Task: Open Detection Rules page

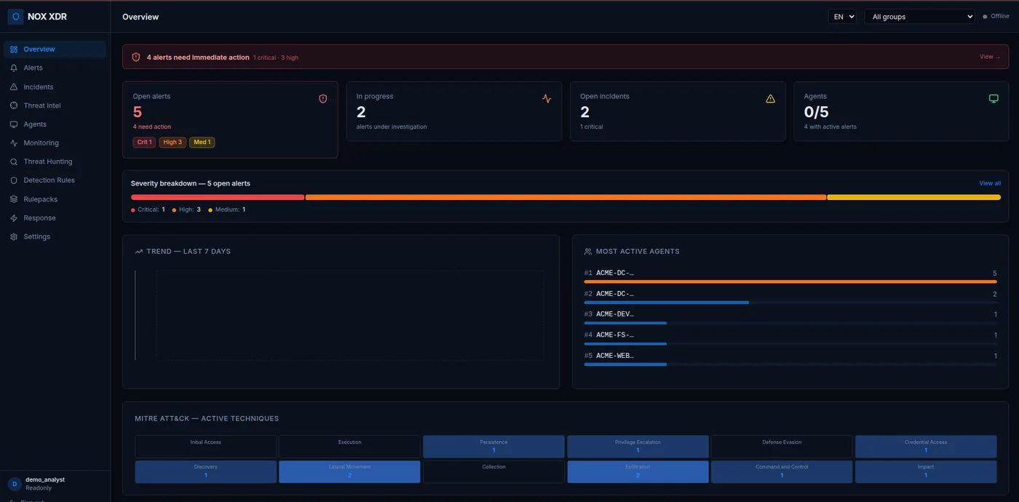Action: (55, 180)
